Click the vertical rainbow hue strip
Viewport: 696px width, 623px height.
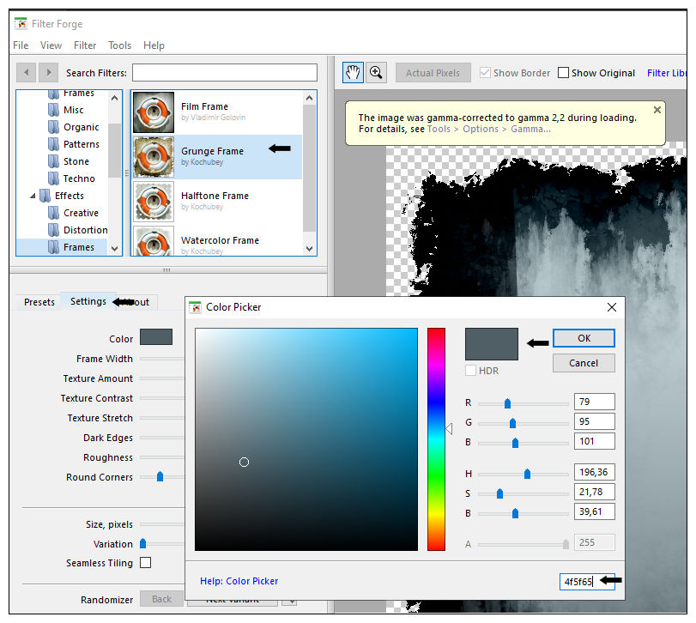436,439
